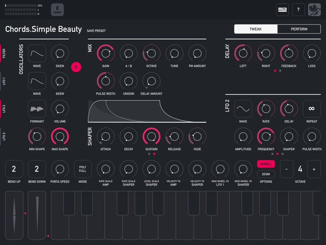This screenshot has height=245, width=326.
Task: Enable ZOOM keyboard option
Action: coord(266,174)
